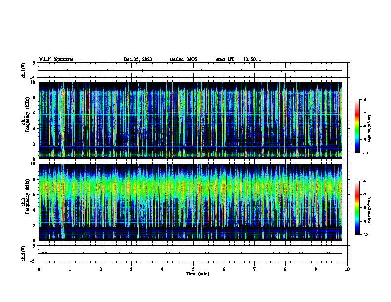Click the ch.1 spectrogram color scale bar
391x302 pixels.
(357, 126)
